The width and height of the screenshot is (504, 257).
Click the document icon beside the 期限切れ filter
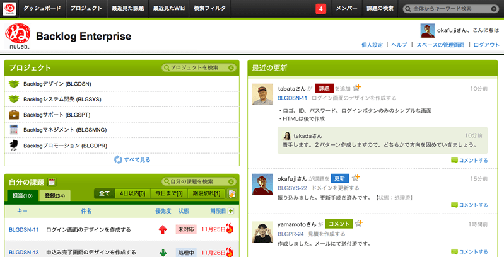tap(232, 194)
